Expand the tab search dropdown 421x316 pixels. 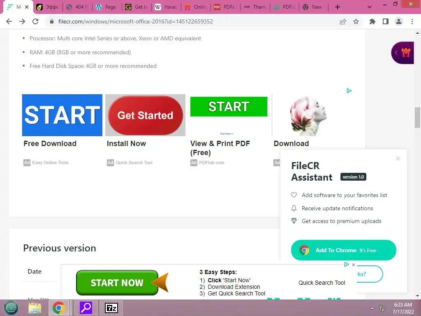pos(370,7)
